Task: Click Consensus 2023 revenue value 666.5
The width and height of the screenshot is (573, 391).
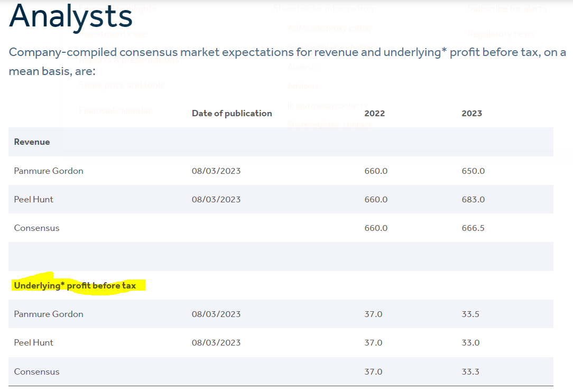Action: click(473, 228)
